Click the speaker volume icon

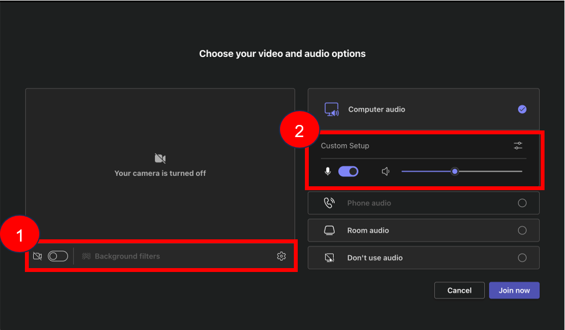coord(386,171)
